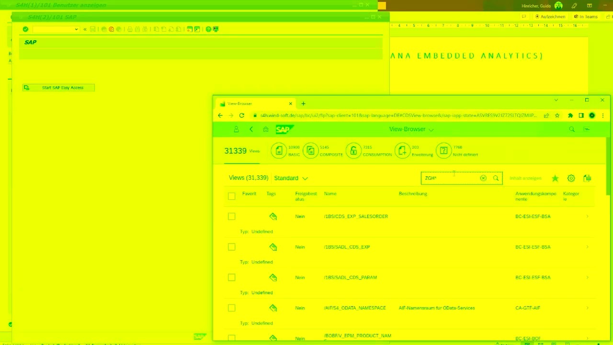
Task: Click Aufzeichnen button in Word
Action: pos(550,16)
